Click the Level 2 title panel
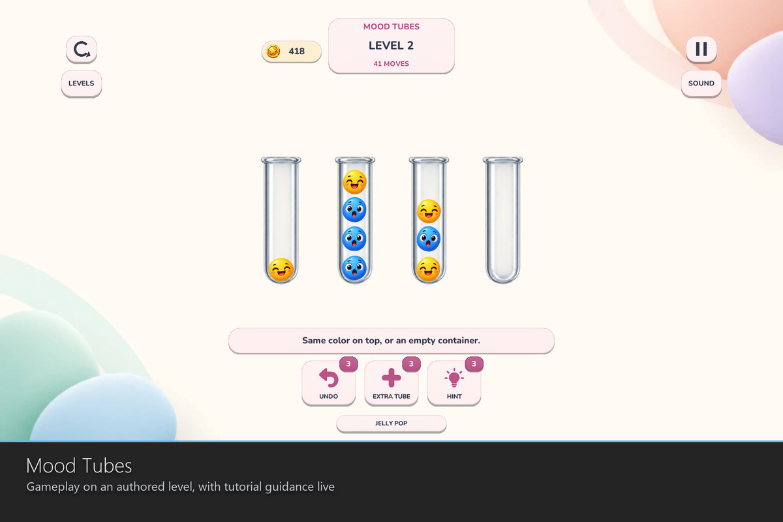This screenshot has width=783, height=522. tap(391, 46)
